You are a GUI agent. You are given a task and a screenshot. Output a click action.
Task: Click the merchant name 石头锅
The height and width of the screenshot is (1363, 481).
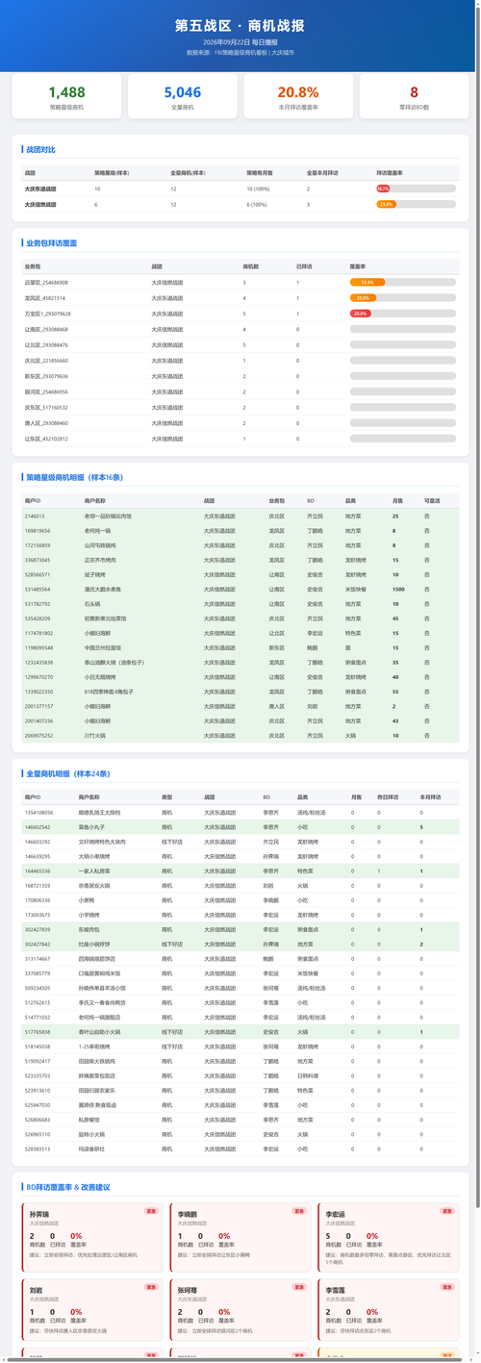coord(92,603)
